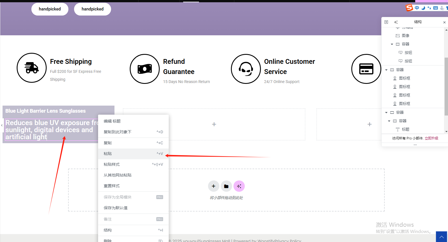Viewport: 448px width, 242px height.
Task: Click the Free Shipping heading text
Action: (x=71, y=62)
